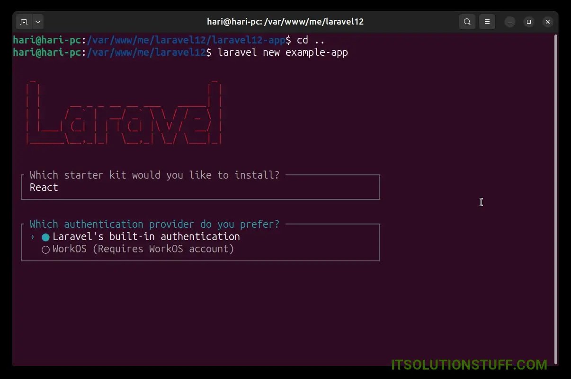The height and width of the screenshot is (379, 571).
Task: Click the 'Which starter kit' prompt heading
Action: [x=154, y=175]
